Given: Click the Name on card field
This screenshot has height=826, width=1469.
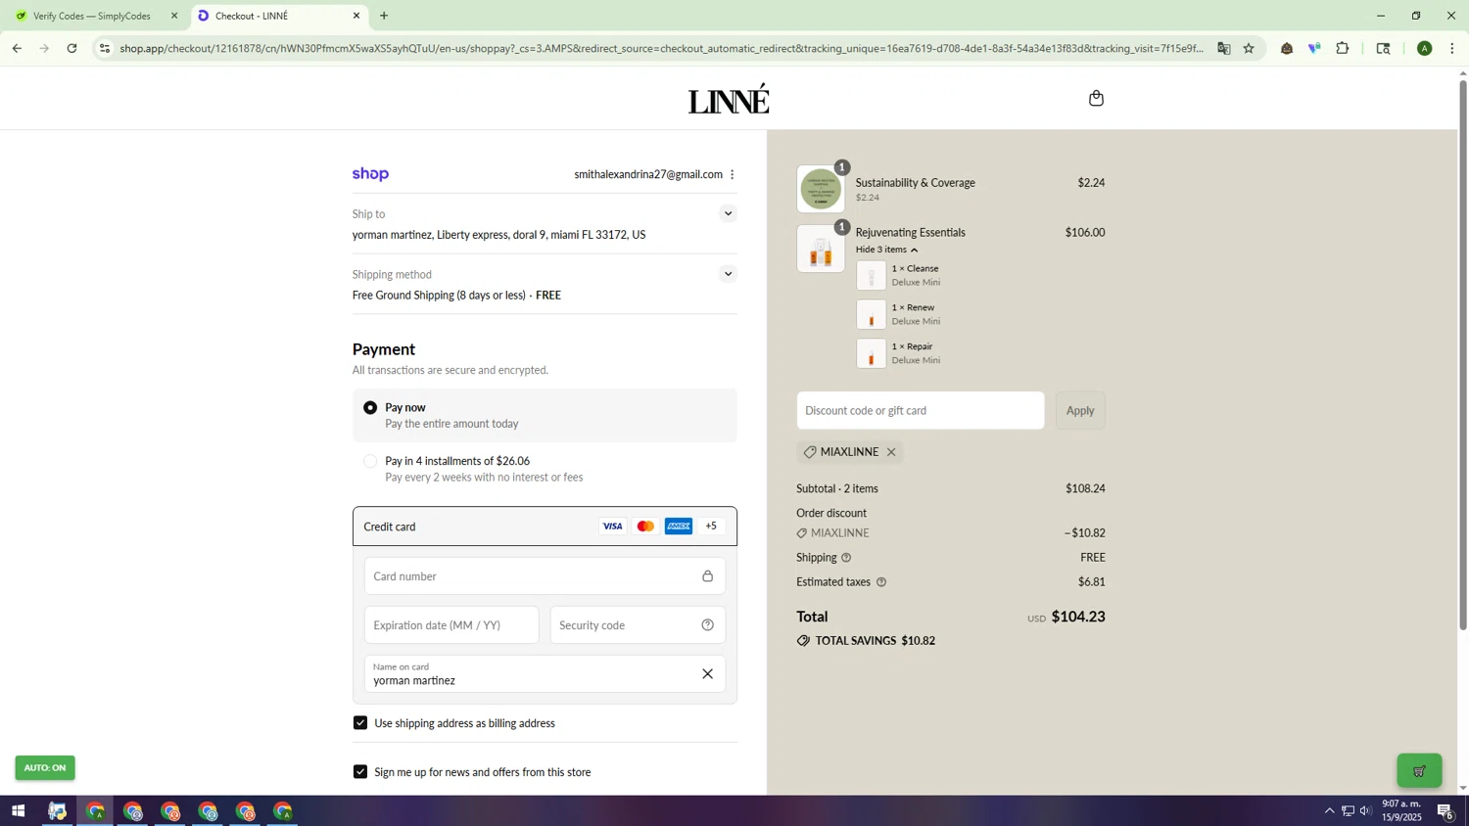Looking at the screenshot, I should click(x=545, y=674).
